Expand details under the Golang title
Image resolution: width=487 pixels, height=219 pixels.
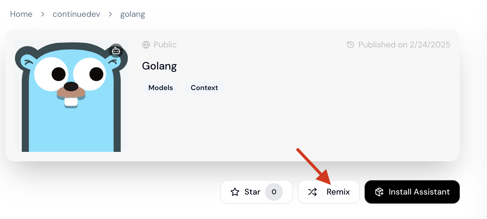point(159,66)
